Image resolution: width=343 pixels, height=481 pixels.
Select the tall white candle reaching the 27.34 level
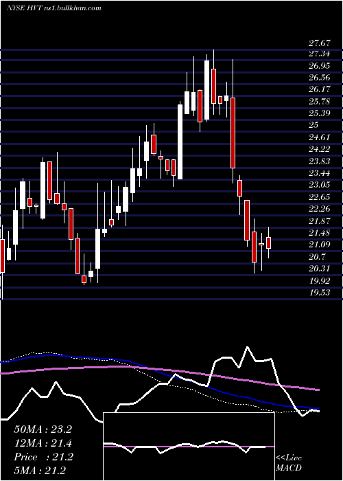pyautogui.click(x=206, y=89)
